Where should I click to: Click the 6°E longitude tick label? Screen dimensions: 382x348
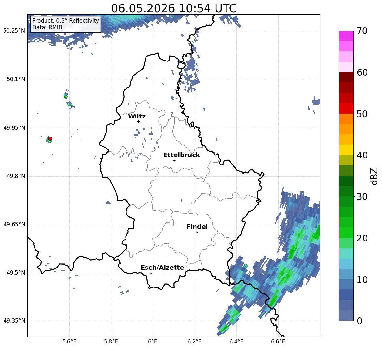pos(153,342)
